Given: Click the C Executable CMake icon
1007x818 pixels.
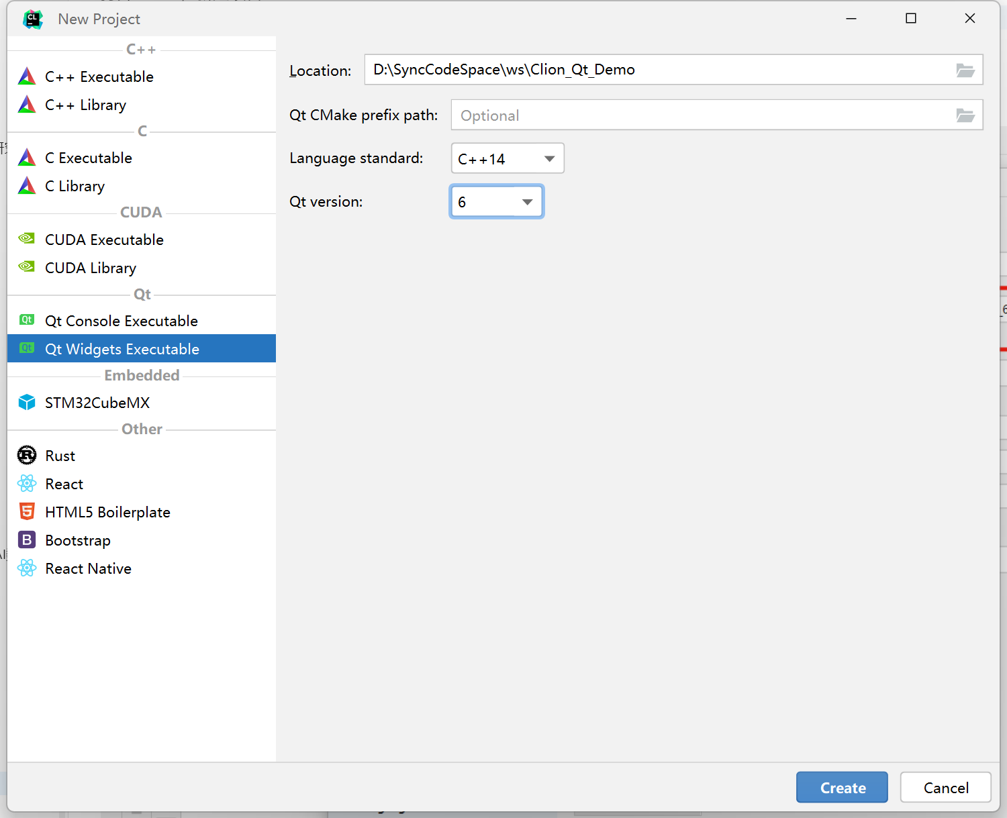Looking at the screenshot, I should 27,157.
